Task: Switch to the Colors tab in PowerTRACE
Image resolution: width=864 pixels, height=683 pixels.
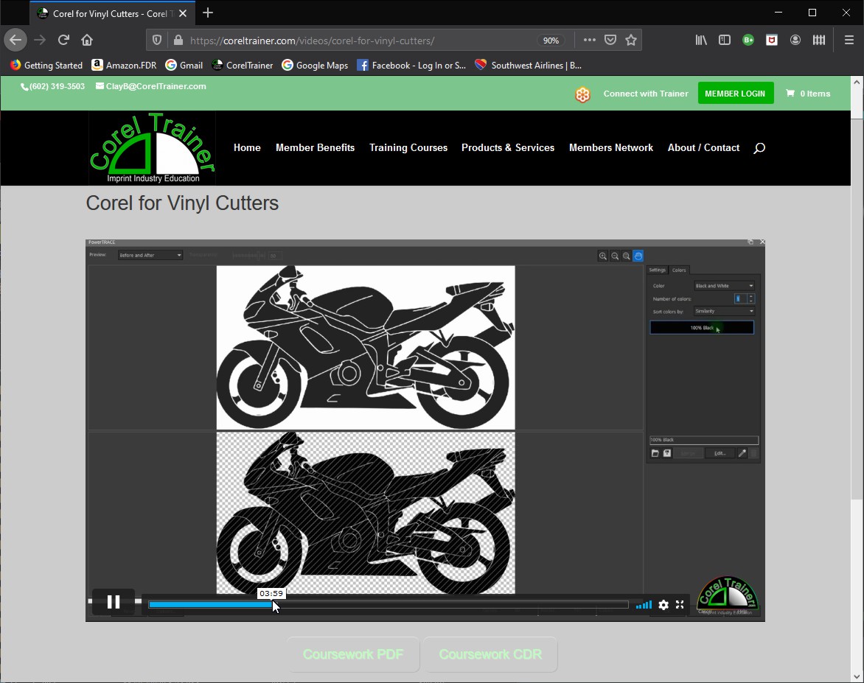Action: (x=679, y=270)
